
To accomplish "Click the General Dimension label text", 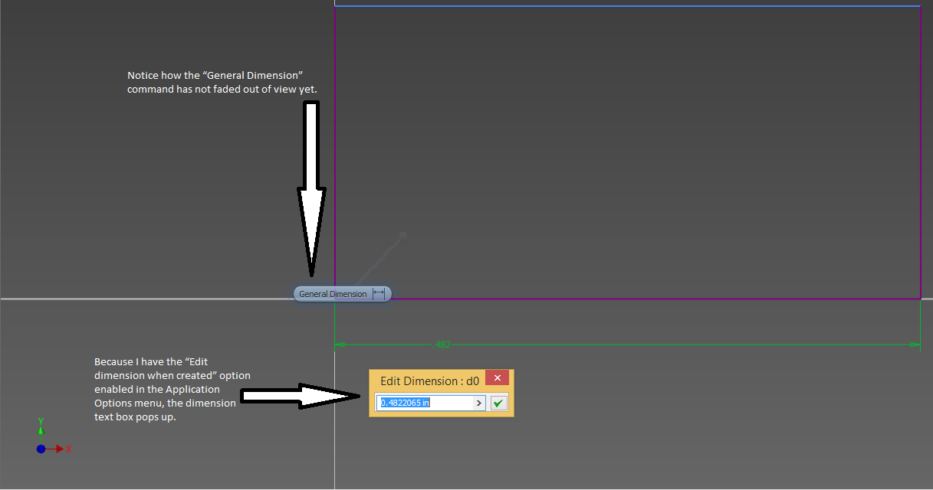I will [x=333, y=293].
